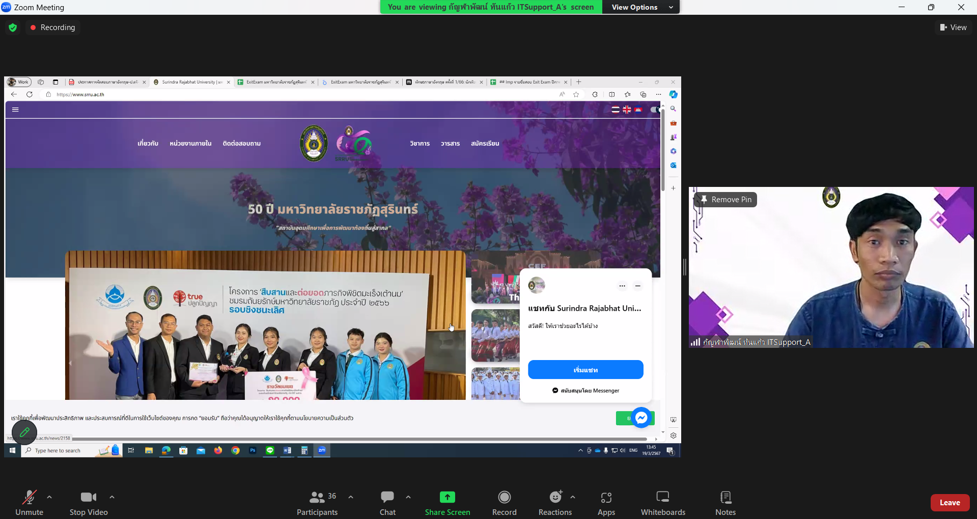977x519 pixels.
Task: Expand the Chat options arrow
Action: coord(408,497)
